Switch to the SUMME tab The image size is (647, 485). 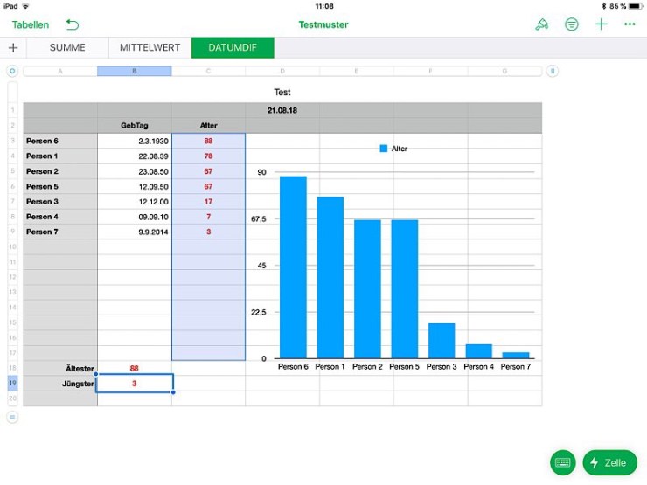[x=67, y=48]
